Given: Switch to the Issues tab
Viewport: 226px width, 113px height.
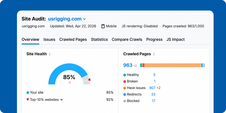Looking at the screenshot, I should [49, 39].
